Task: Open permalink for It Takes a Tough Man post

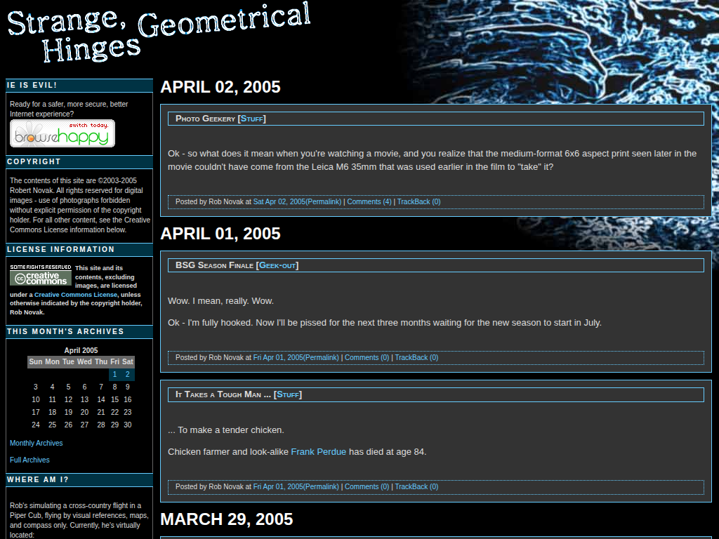Action: coord(296,487)
